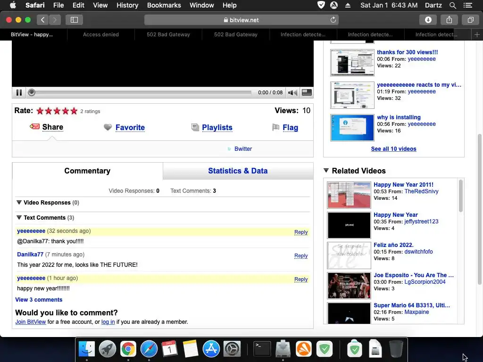483x362 pixels.
Task: Pause the video with the pause button
Action: pos(19,92)
